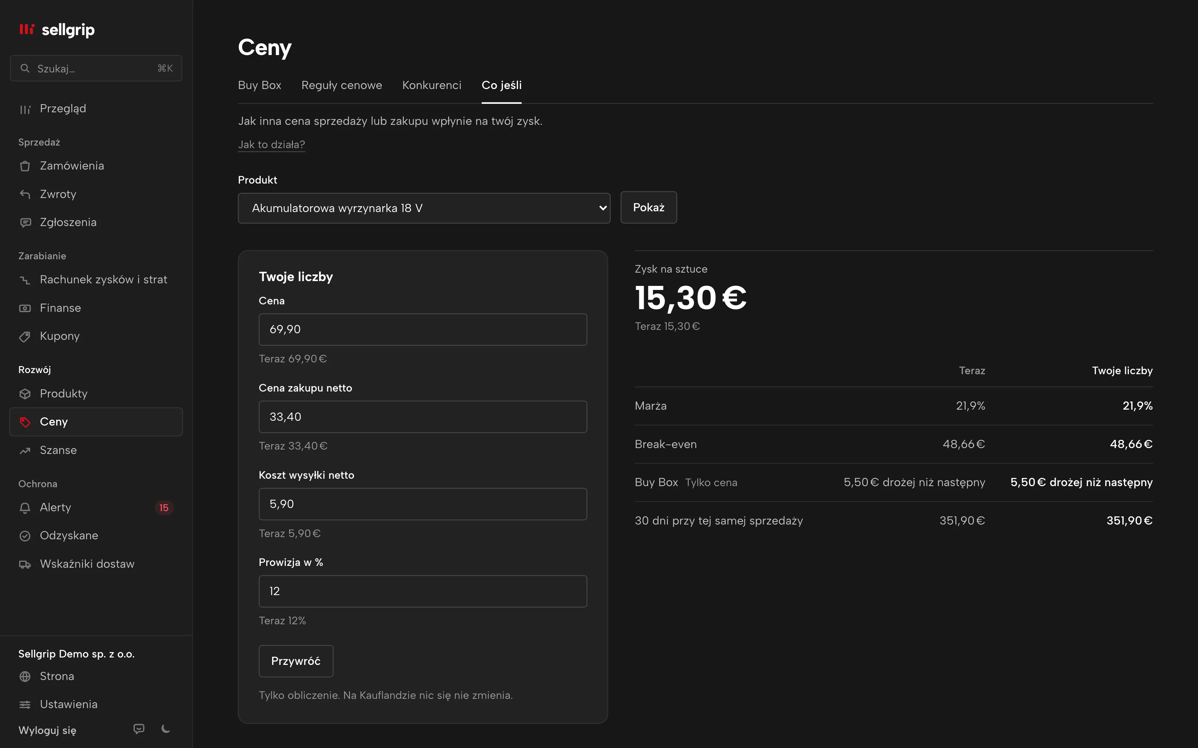Click the Tylko cena label beside Buy Box
1198x748 pixels.
711,483
